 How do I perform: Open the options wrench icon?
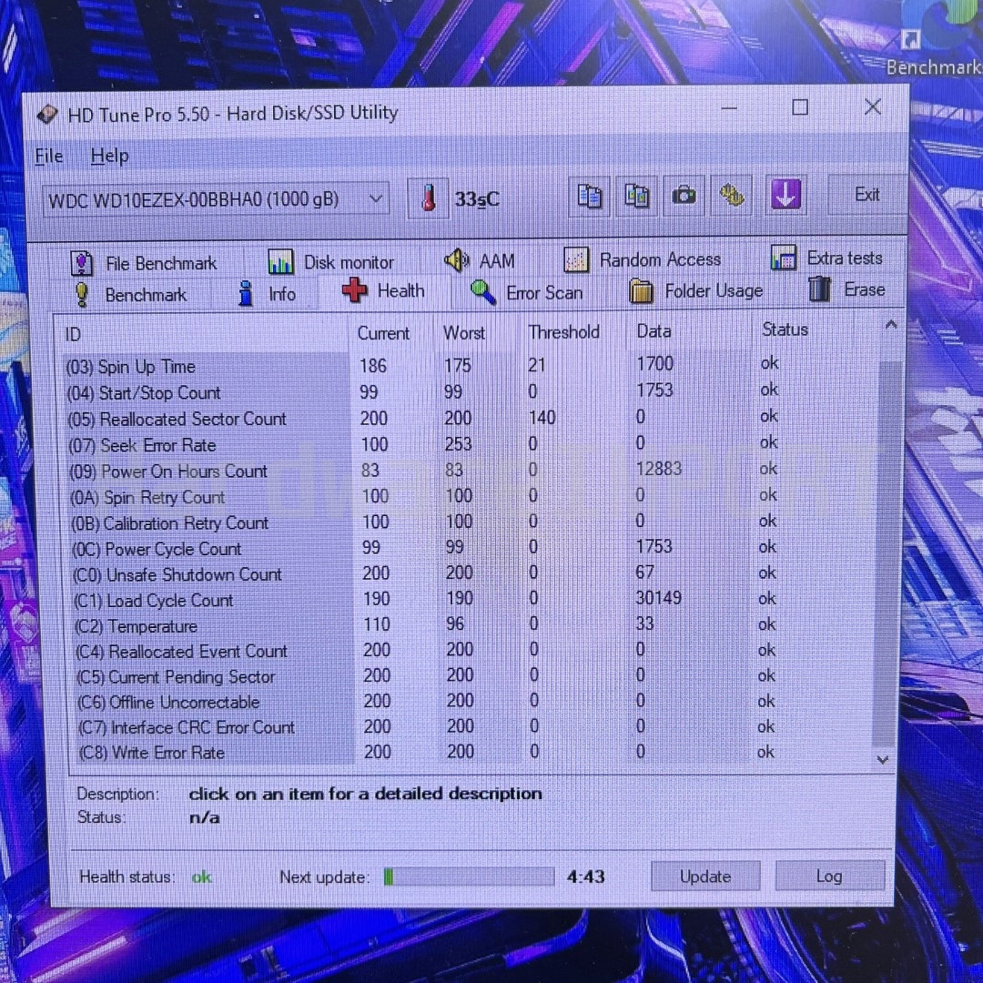pyautogui.click(x=732, y=195)
